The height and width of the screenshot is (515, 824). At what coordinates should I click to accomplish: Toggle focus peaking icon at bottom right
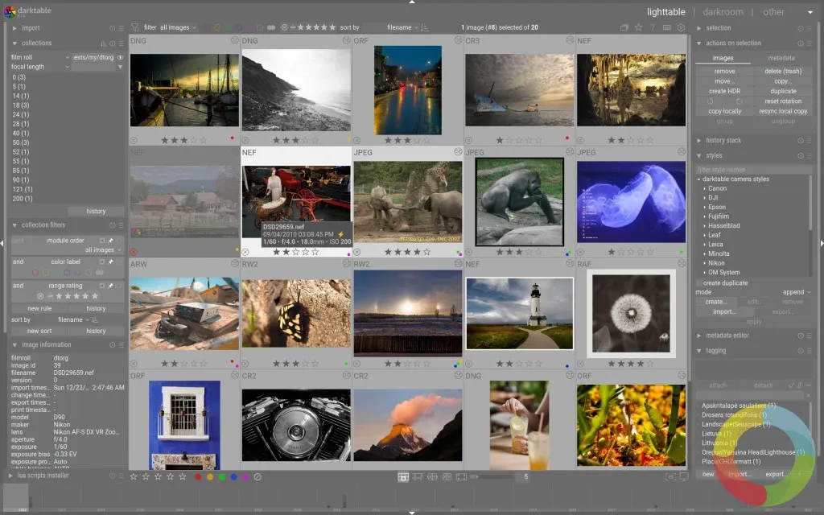pyautogui.click(x=670, y=476)
